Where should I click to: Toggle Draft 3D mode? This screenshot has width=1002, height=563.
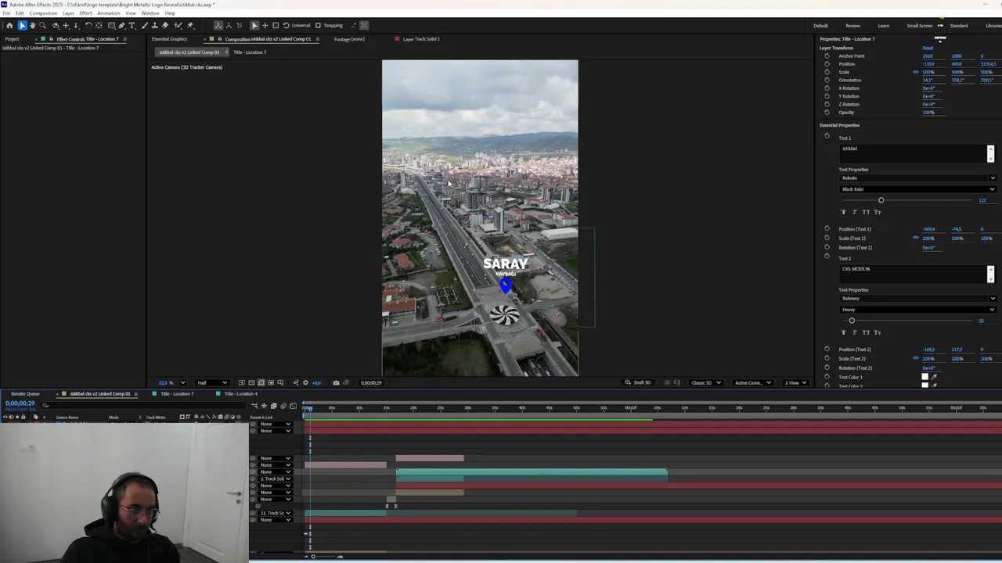click(639, 383)
